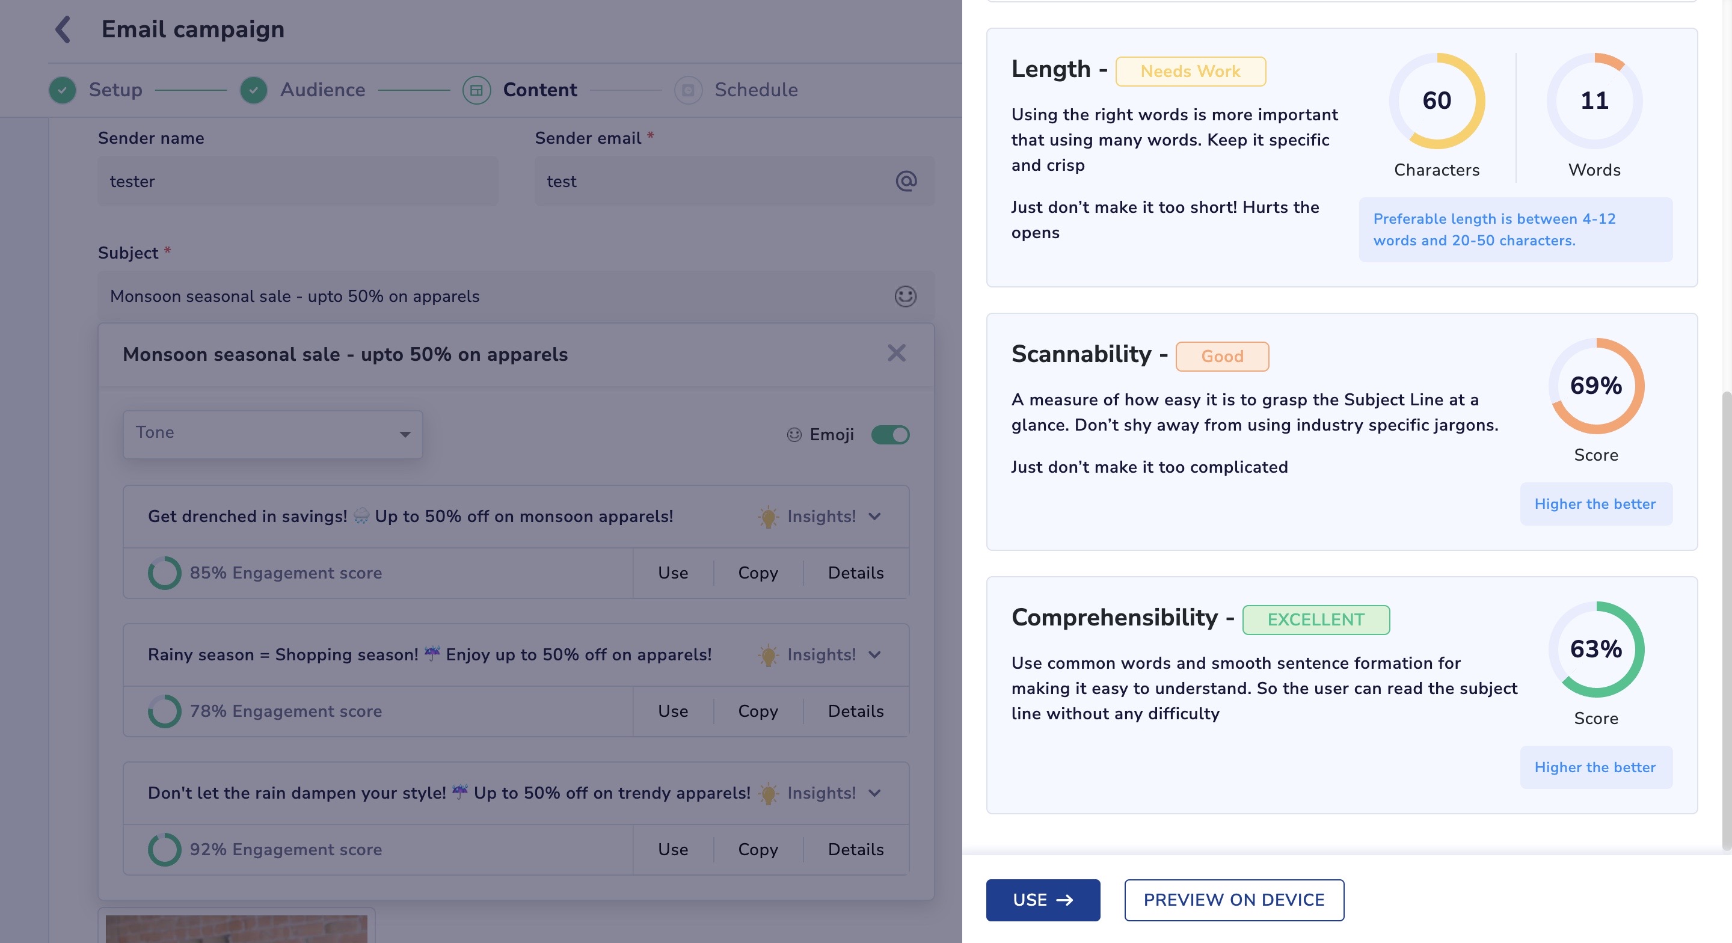Click the 92% engagement score ring
Viewport: 1732px width, 943px height.
pos(165,850)
